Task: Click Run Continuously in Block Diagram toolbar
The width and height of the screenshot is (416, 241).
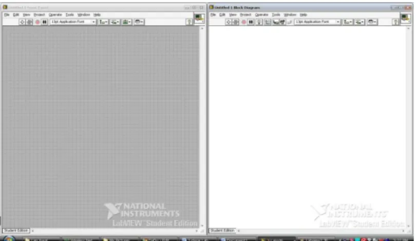Action: click(236, 22)
